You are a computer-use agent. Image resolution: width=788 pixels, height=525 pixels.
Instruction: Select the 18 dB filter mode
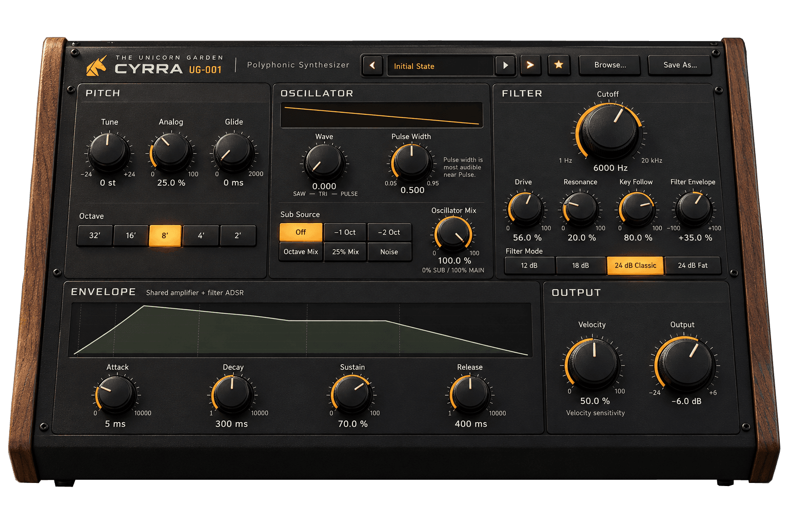click(581, 266)
